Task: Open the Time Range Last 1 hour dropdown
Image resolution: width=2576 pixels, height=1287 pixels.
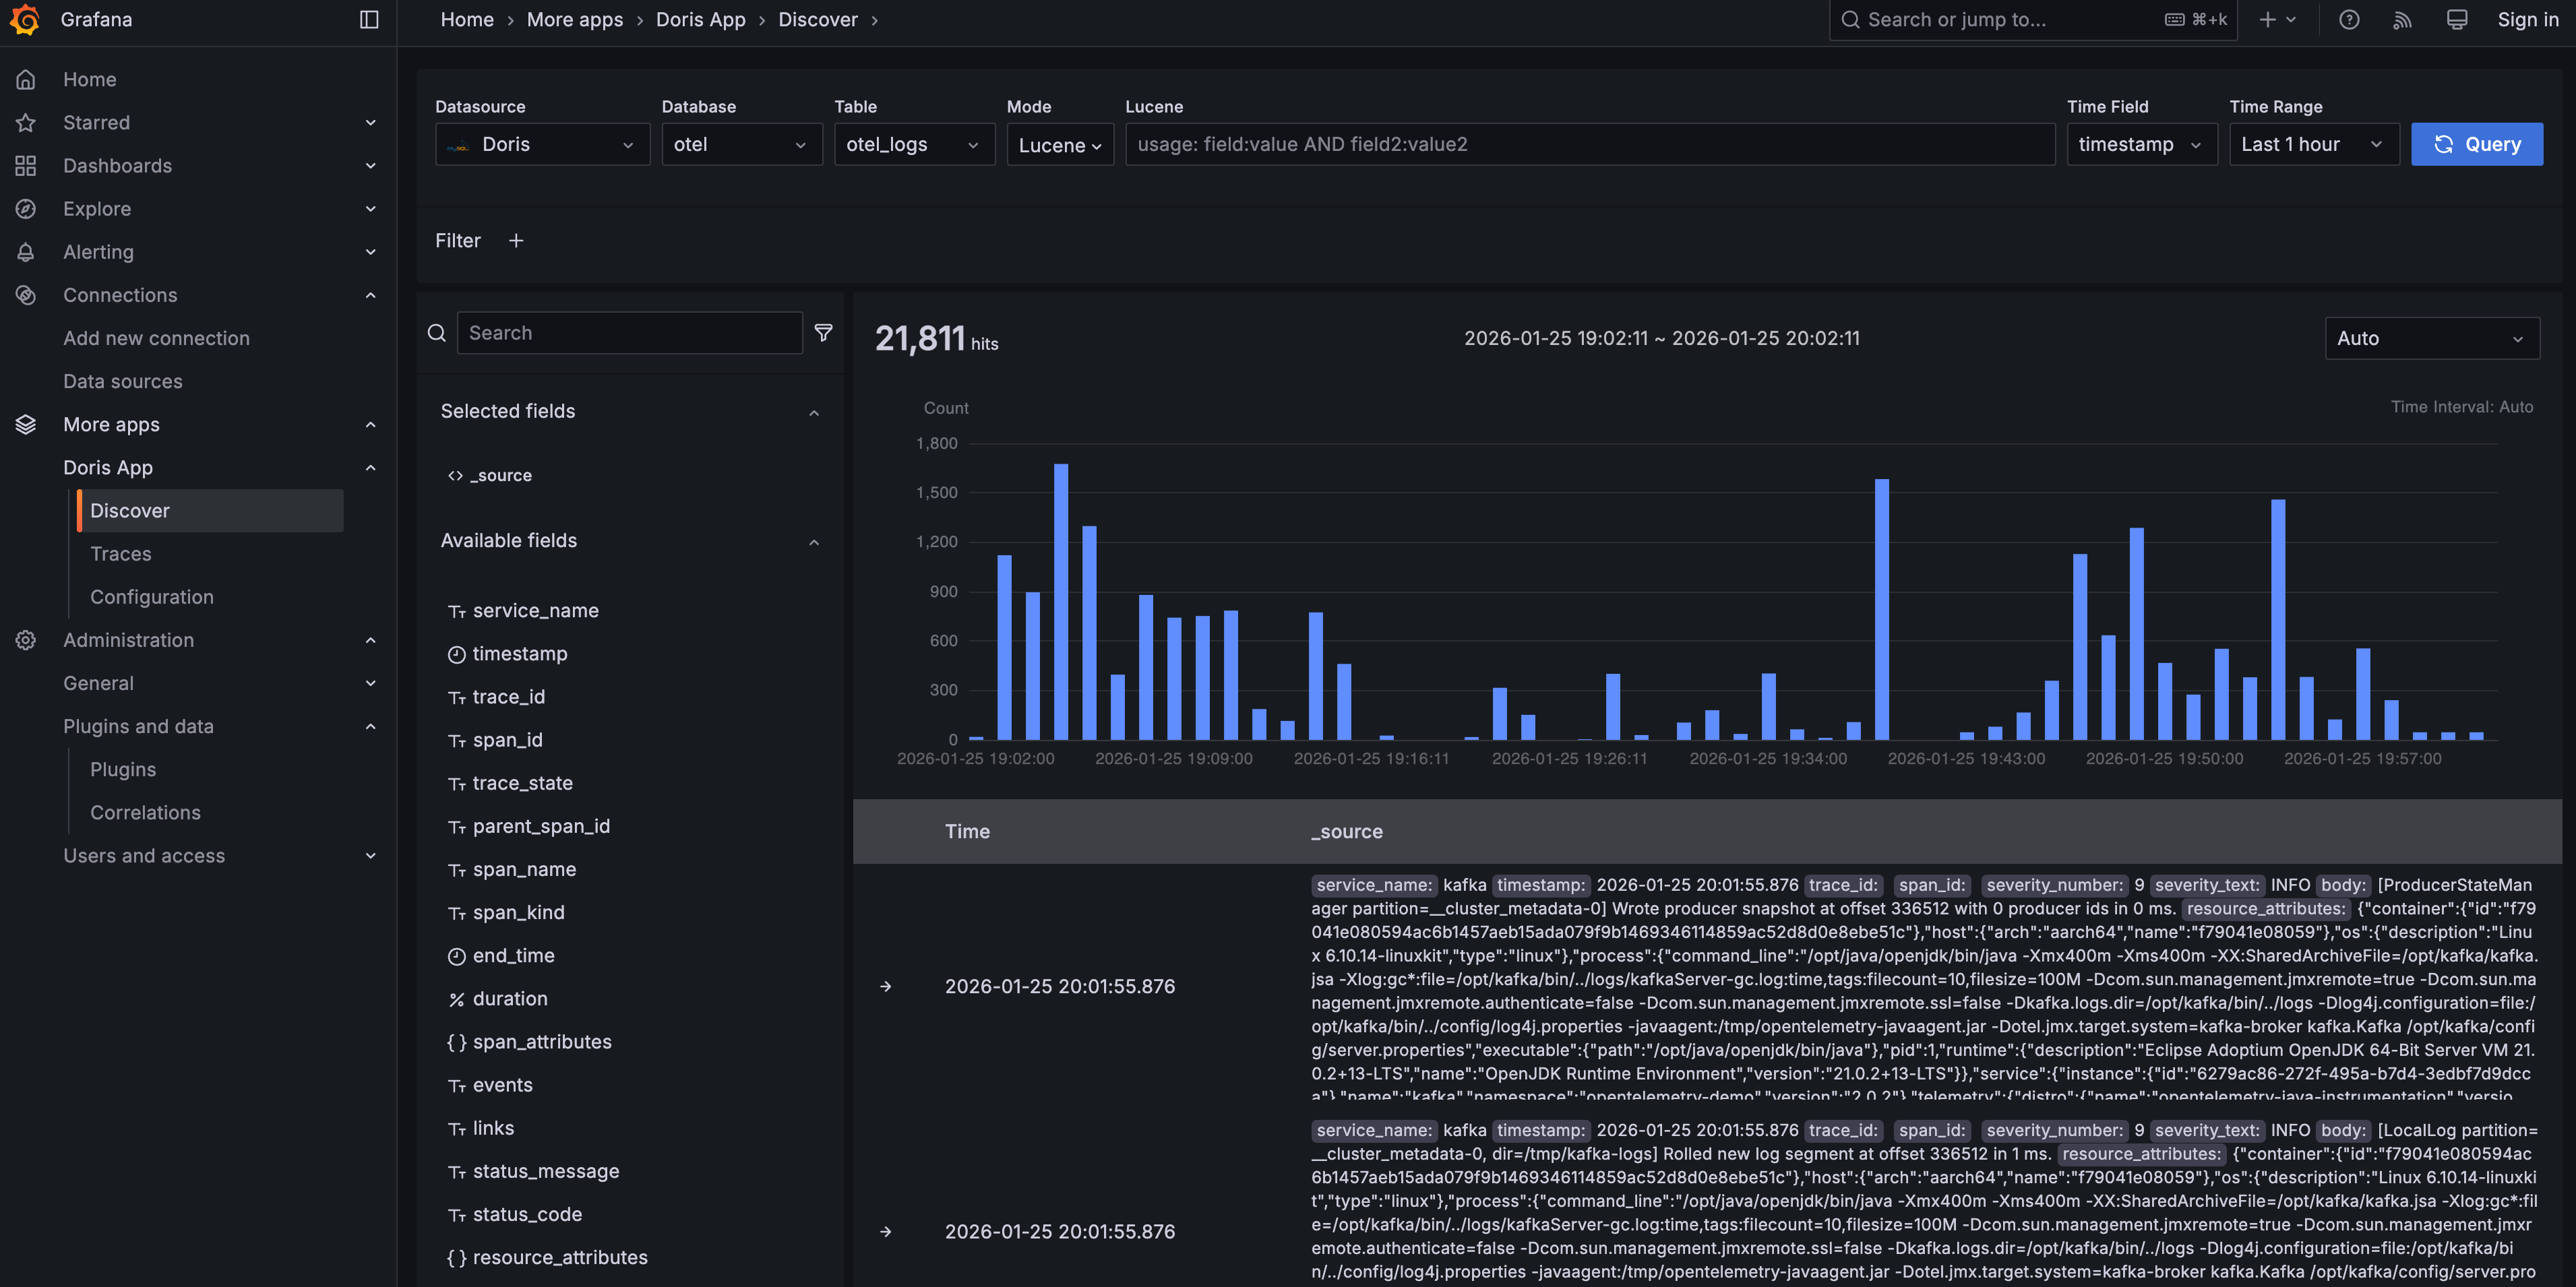Action: (2314, 144)
